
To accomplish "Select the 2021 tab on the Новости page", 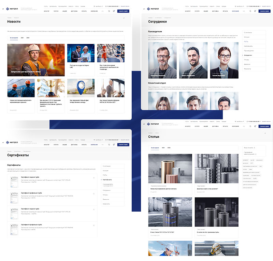I will tap(22, 38).
